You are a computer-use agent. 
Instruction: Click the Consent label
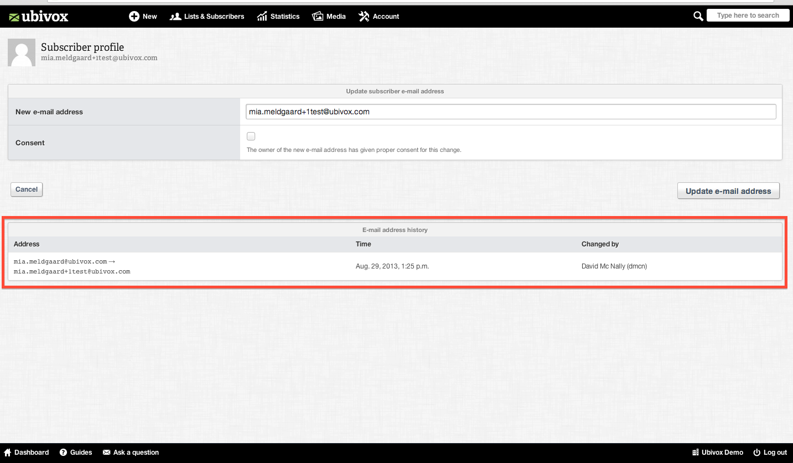tap(30, 143)
